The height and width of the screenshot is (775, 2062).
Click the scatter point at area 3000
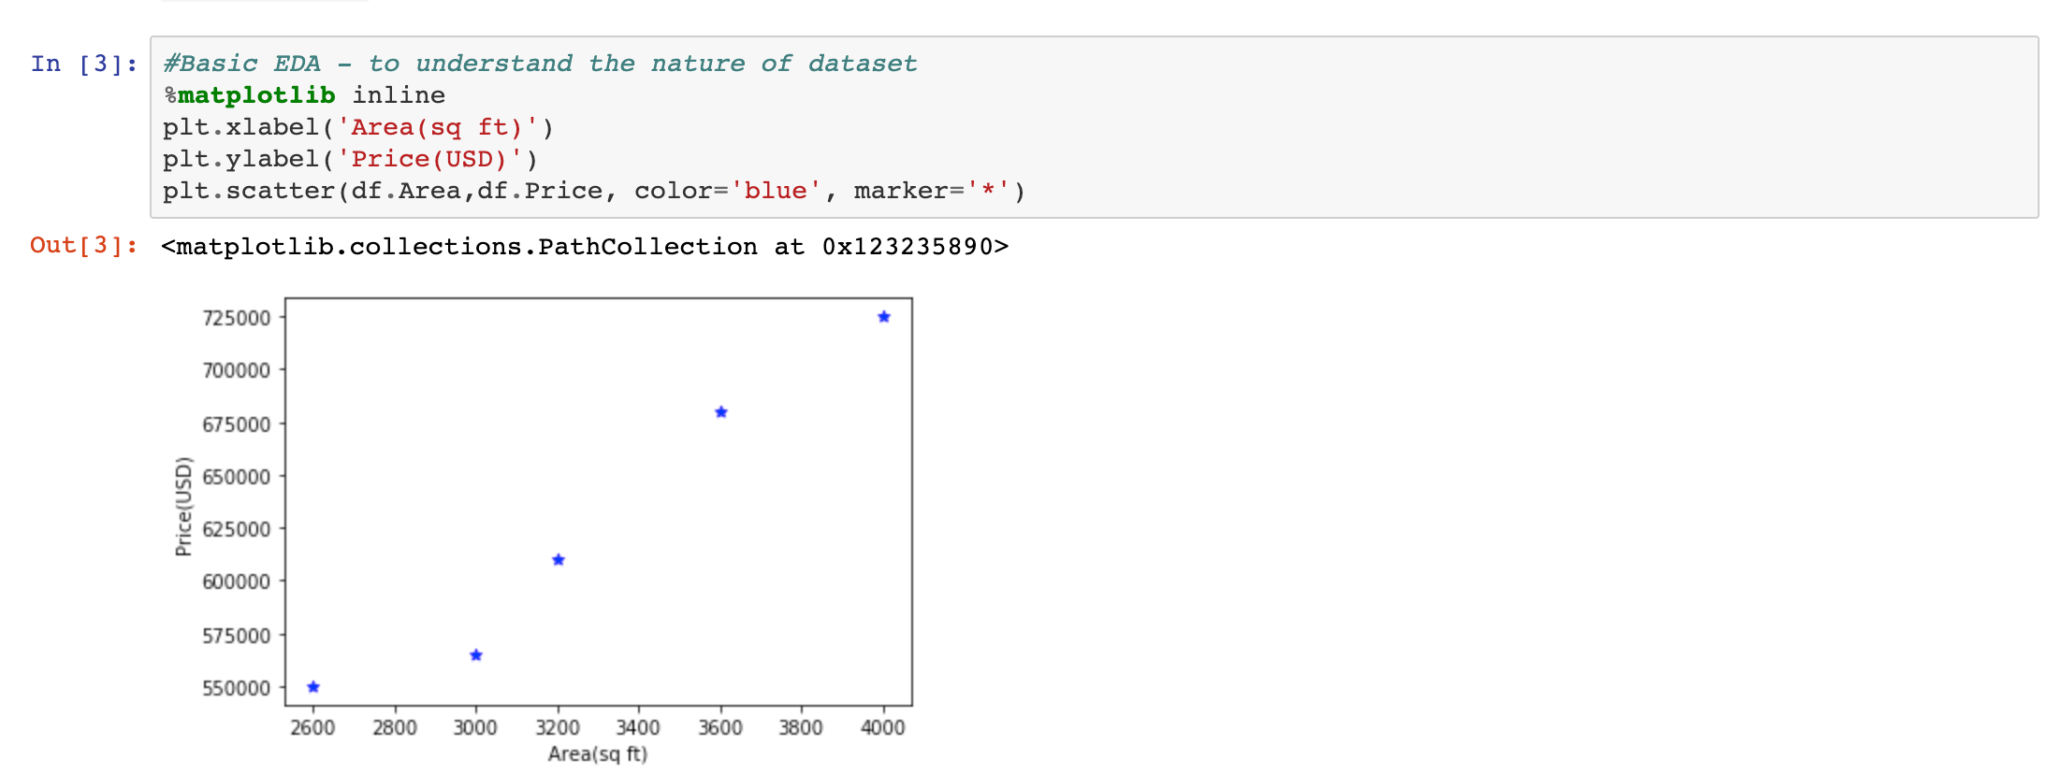[476, 655]
